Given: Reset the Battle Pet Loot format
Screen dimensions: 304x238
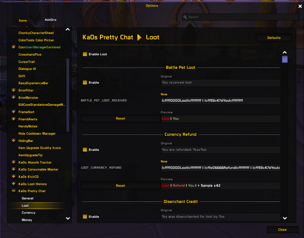Looking at the screenshot, I should pyautogui.click(x=121, y=118).
